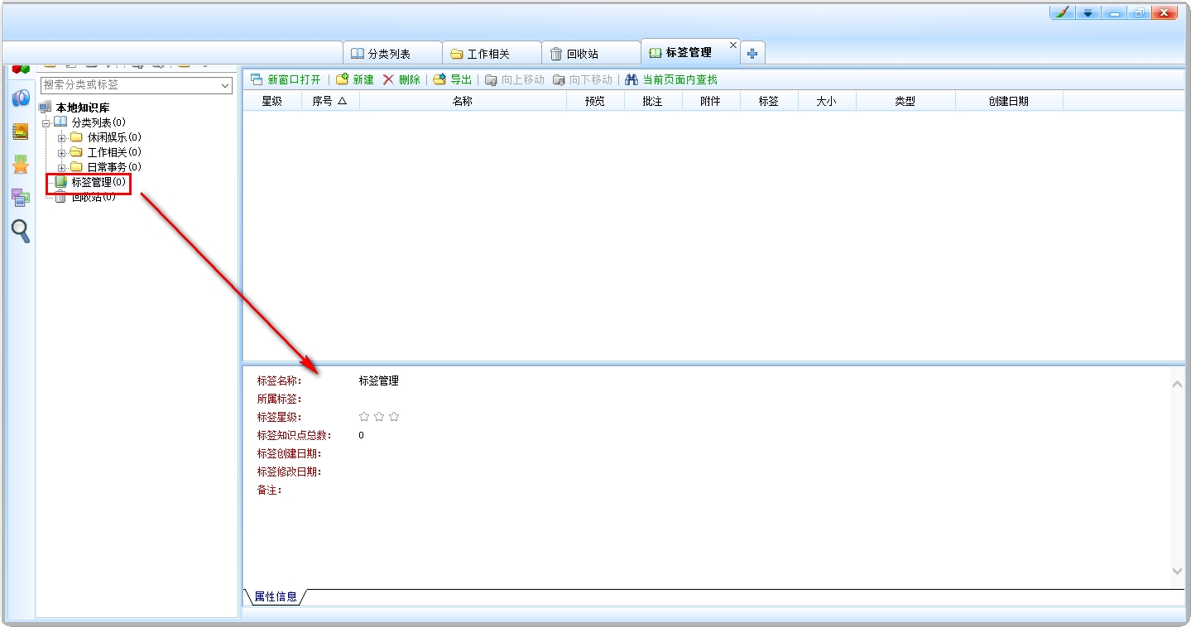The height and width of the screenshot is (627, 1191).
Task: Click the overlapping windows icon in sidebar
Action: tap(21, 198)
